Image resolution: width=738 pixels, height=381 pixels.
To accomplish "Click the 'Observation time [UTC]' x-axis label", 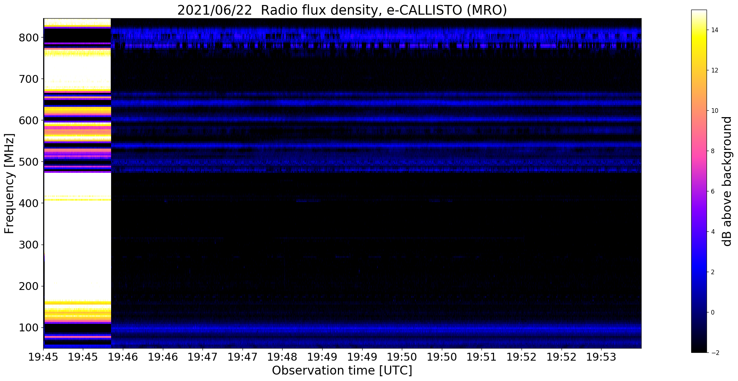I will tap(342, 370).
